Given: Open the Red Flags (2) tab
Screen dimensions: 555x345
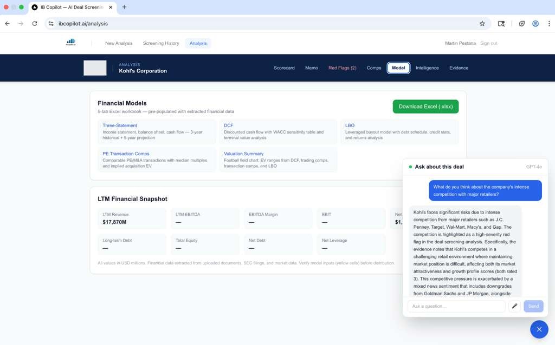Looking at the screenshot, I should 343,68.
